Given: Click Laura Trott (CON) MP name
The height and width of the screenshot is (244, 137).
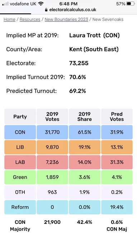Looking at the screenshot, I should pyautogui.click(x=94, y=36).
